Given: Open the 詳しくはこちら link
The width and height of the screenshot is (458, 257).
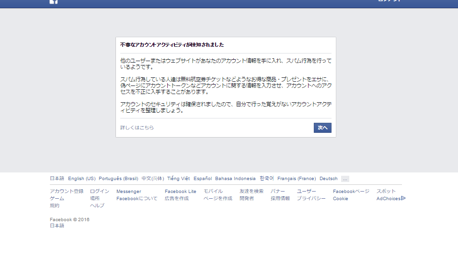Looking at the screenshot, I should 137,128.
